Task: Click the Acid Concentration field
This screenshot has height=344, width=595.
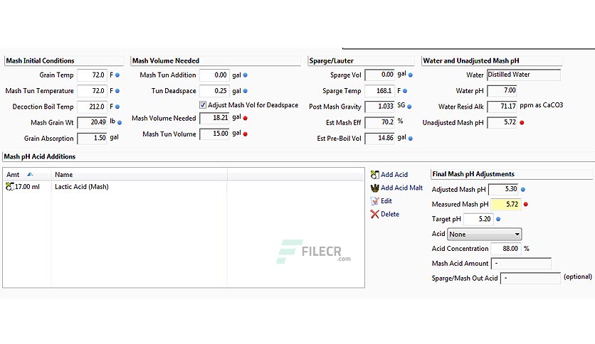Action: coord(505,249)
